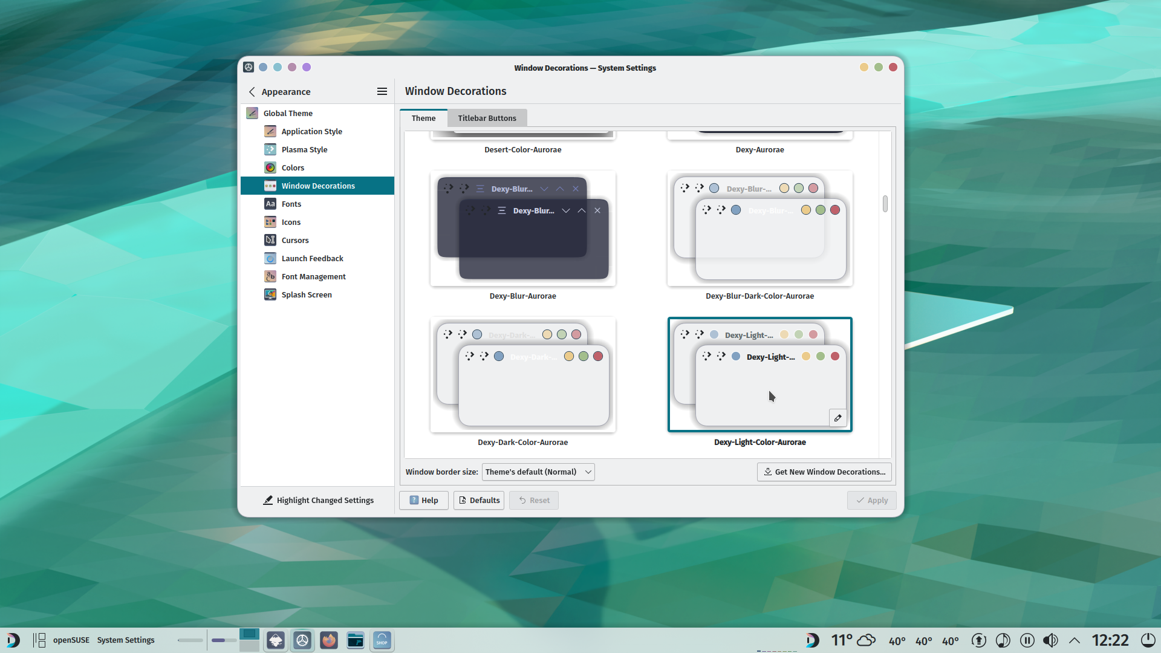
Task: Click the Apply button
Action: tap(871, 500)
